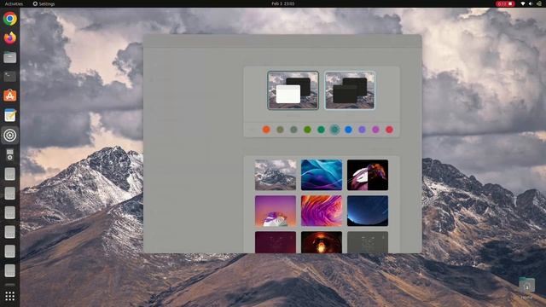Choose the orange and purple swirl wallpaper
Screen dimensions: 546x307
pos(322,211)
